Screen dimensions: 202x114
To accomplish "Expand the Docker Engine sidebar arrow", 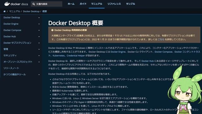I will click(x=39, y=24).
